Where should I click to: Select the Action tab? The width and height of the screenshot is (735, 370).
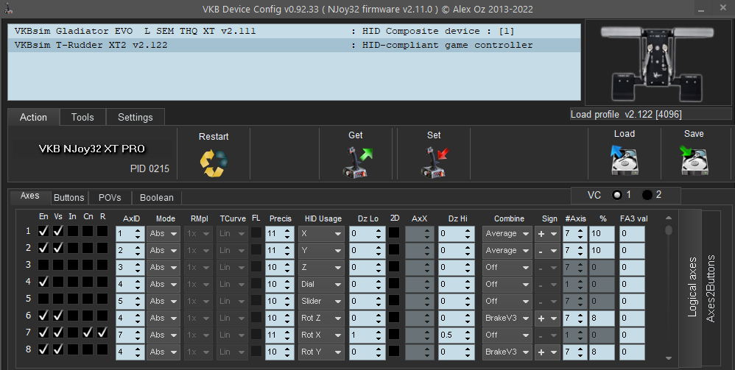[33, 117]
